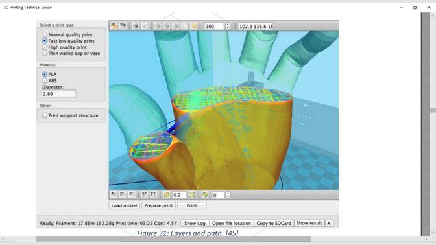Click the dark vertical scrollbar beside the viewer
This screenshot has width=436, height=245.
pos(425,124)
